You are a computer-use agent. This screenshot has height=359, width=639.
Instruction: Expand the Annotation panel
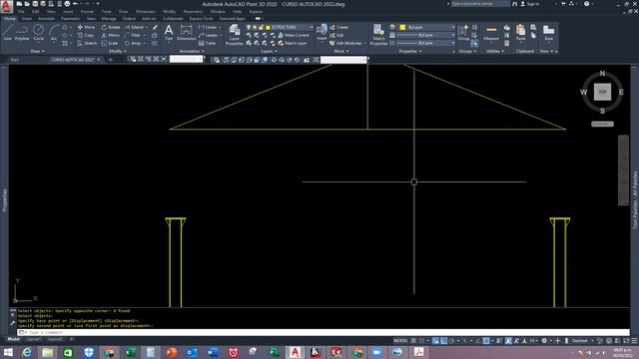pyautogui.click(x=192, y=51)
